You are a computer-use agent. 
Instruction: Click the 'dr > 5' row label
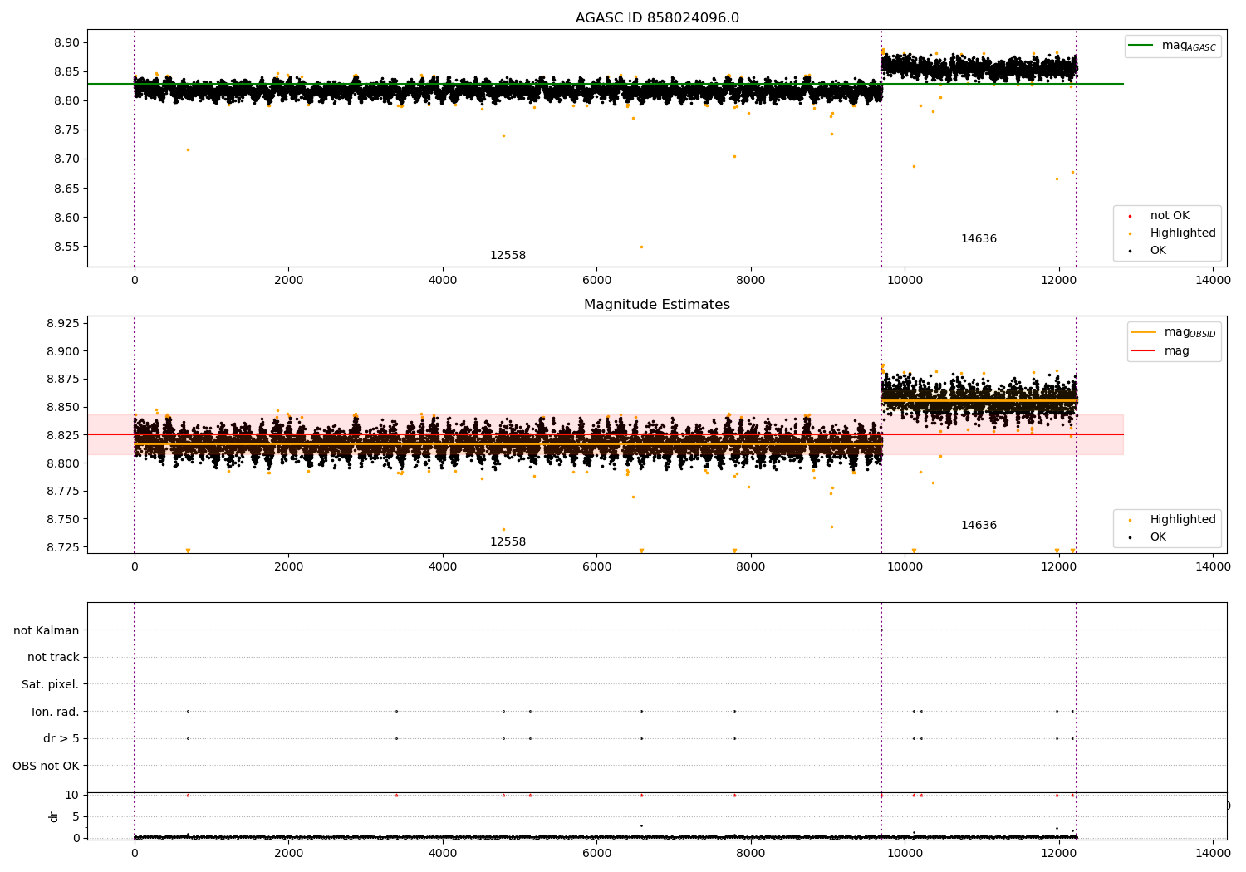click(x=61, y=738)
